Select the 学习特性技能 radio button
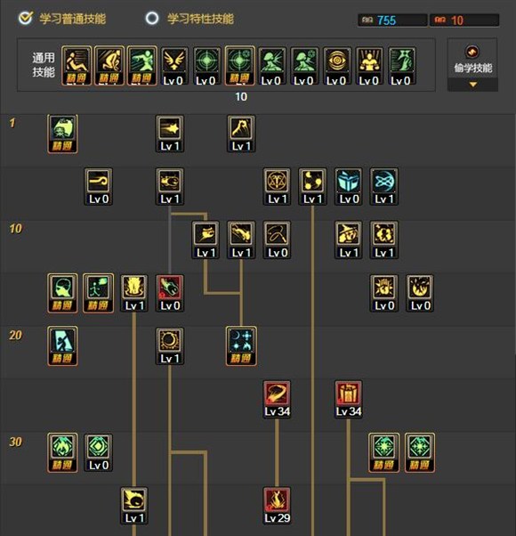 tap(152, 18)
